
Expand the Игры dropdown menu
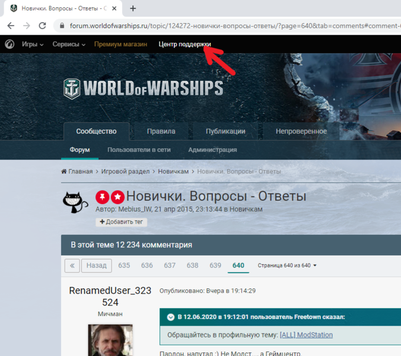pyautogui.click(x=33, y=44)
